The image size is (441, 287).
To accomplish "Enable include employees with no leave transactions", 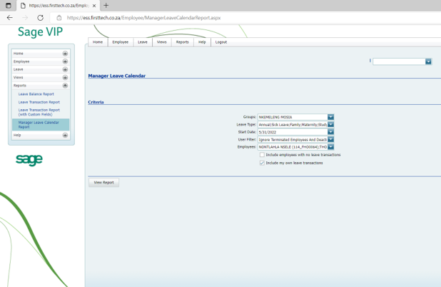I will point(262,155).
